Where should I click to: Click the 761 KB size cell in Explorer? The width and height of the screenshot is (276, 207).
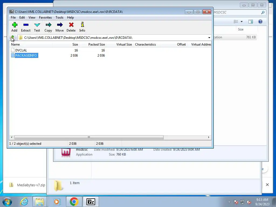(251, 37)
